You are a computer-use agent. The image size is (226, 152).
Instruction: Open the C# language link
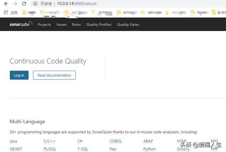[x=80, y=141]
